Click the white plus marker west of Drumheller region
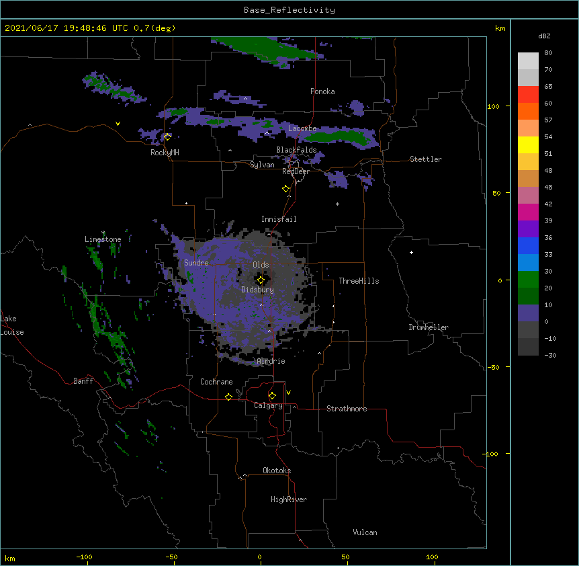The width and height of the screenshot is (579, 566). [x=411, y=252]
